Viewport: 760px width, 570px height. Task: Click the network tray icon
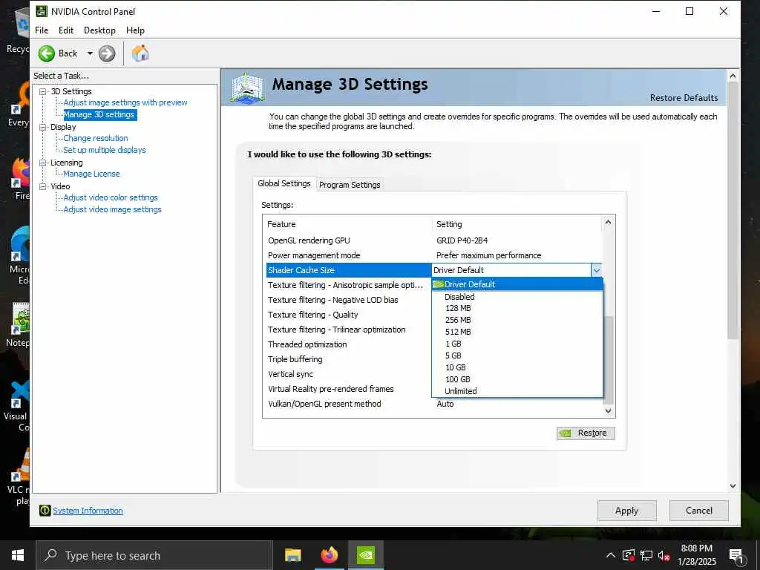tap(646, 555)
